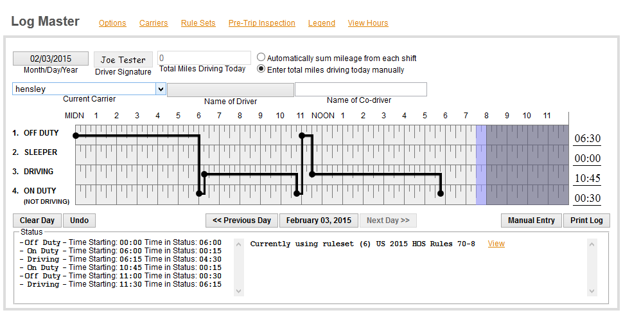This screenshot has width=623, height=315.
Task: Click the 11:30 Driving graph marker
Action: click(x=312, y=174)
